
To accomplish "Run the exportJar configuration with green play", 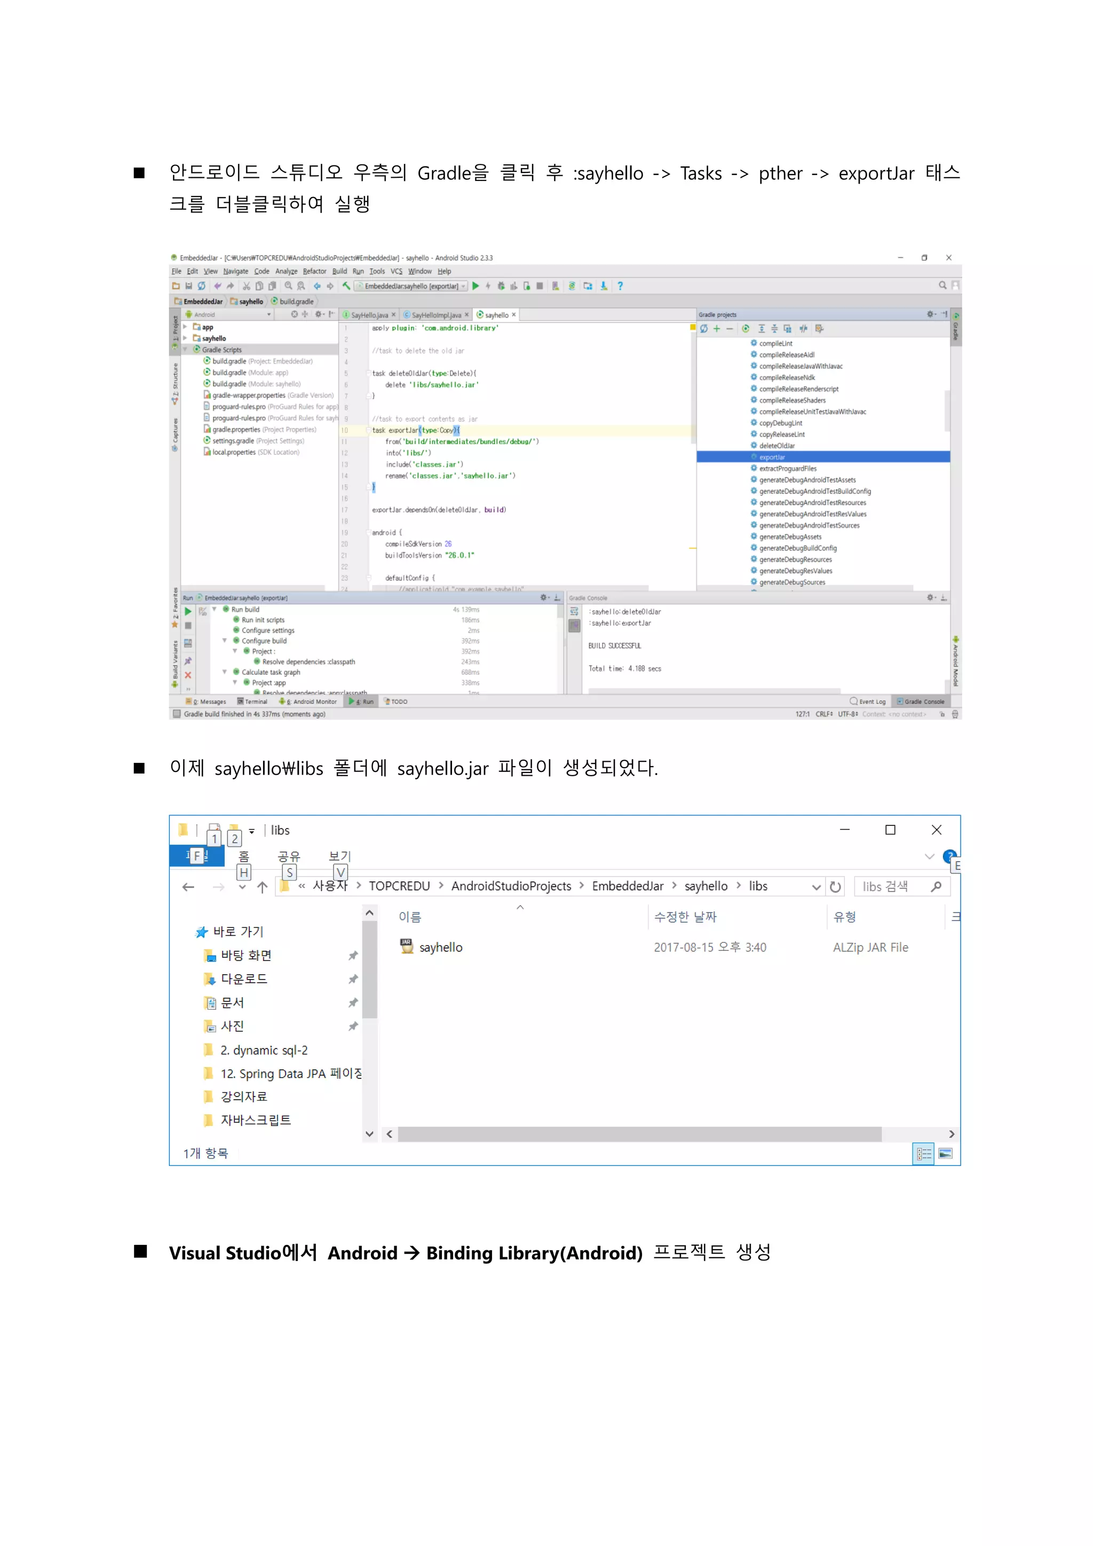I will (476, 286).
